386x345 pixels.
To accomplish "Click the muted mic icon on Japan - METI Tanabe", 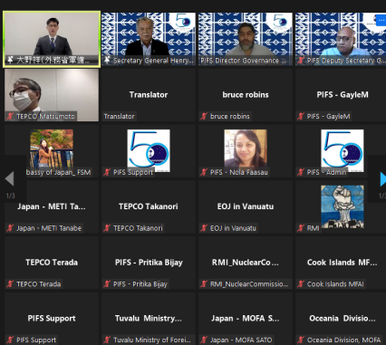I will (10, 228).
